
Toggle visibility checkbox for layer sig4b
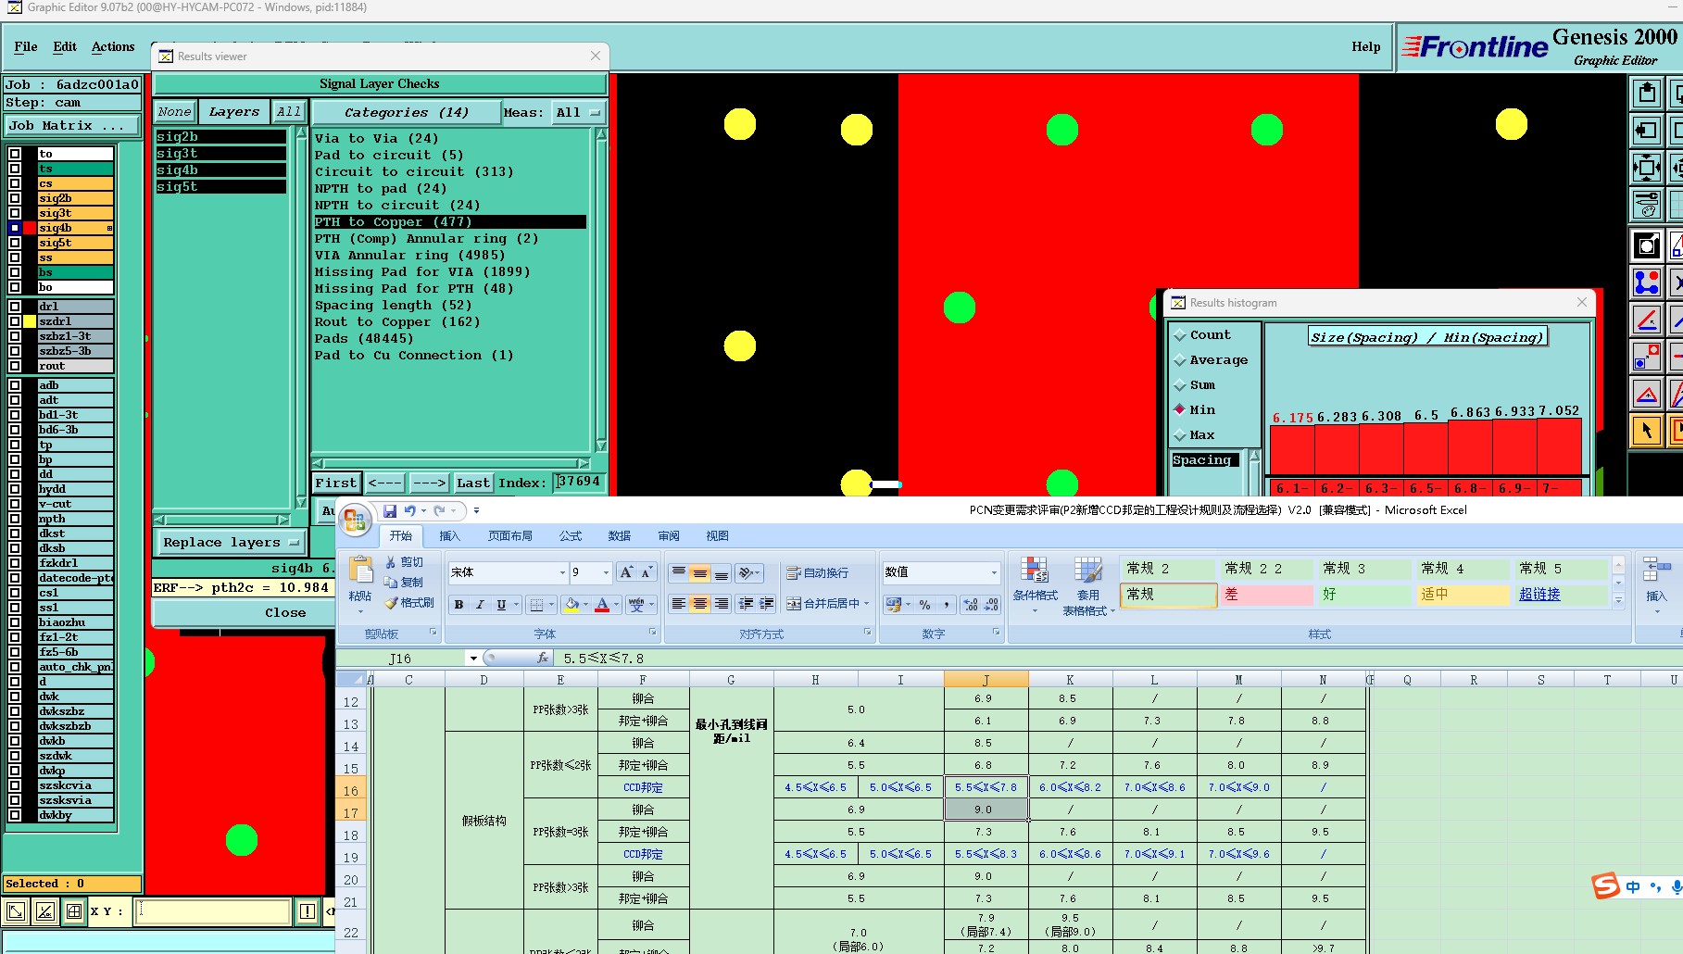pyautogui.click(x=15, y=228)
